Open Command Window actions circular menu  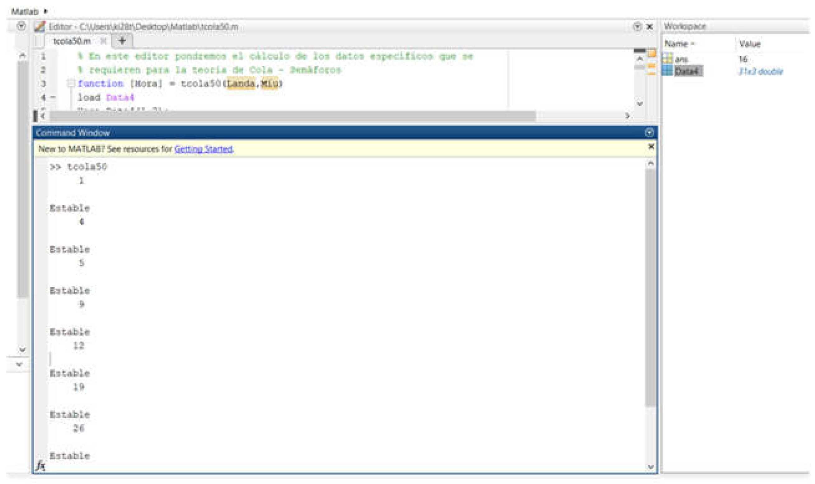649,132
